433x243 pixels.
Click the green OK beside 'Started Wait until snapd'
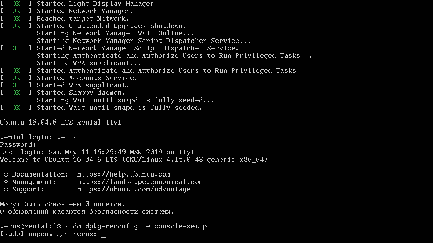[16, 108]
